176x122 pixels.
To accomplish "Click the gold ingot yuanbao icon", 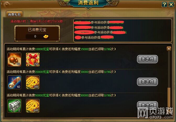I will [x=46, y=36].
